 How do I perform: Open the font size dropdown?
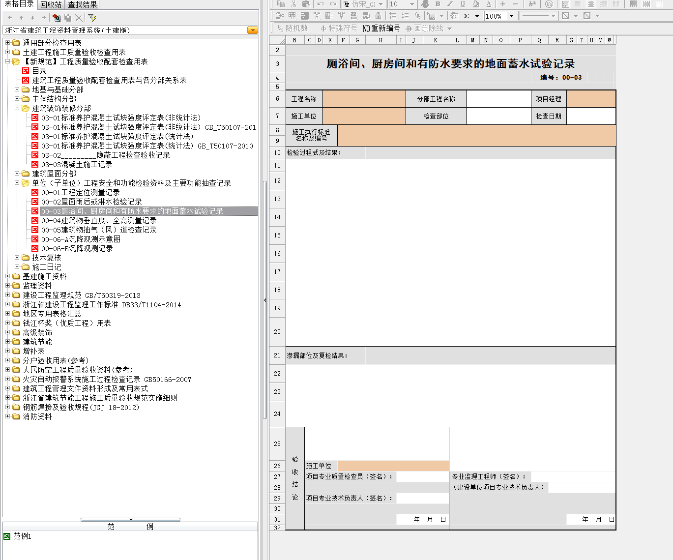pos(412,4)
